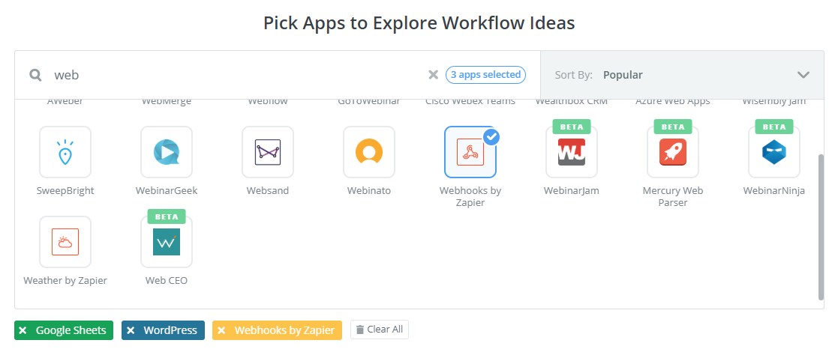The height and width of the screenshot is (358, 832).
Task: Select the Web CEO app icon
Action: 167,242
